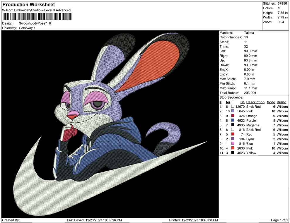Screen dimensions: 290x223
Task: Click 'Page 1 of 1' in footer
Action: (x=279, y=220)
